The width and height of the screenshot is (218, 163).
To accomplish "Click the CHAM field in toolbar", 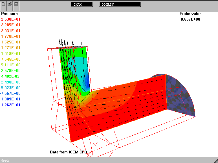I will 82,5.
